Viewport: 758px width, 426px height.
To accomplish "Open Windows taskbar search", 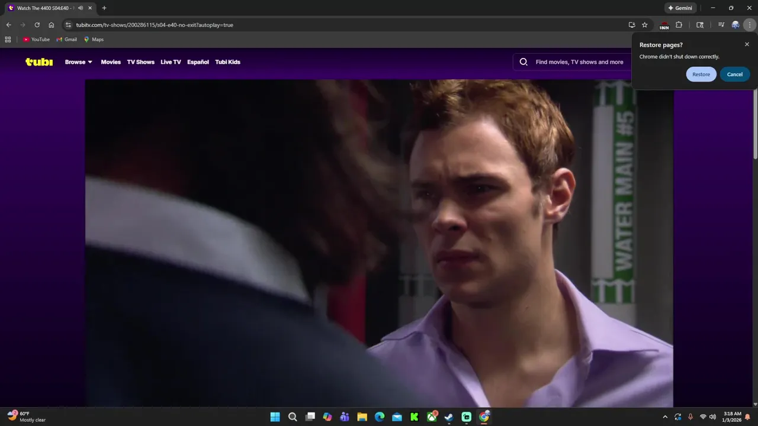I will [x=293, y=417].
